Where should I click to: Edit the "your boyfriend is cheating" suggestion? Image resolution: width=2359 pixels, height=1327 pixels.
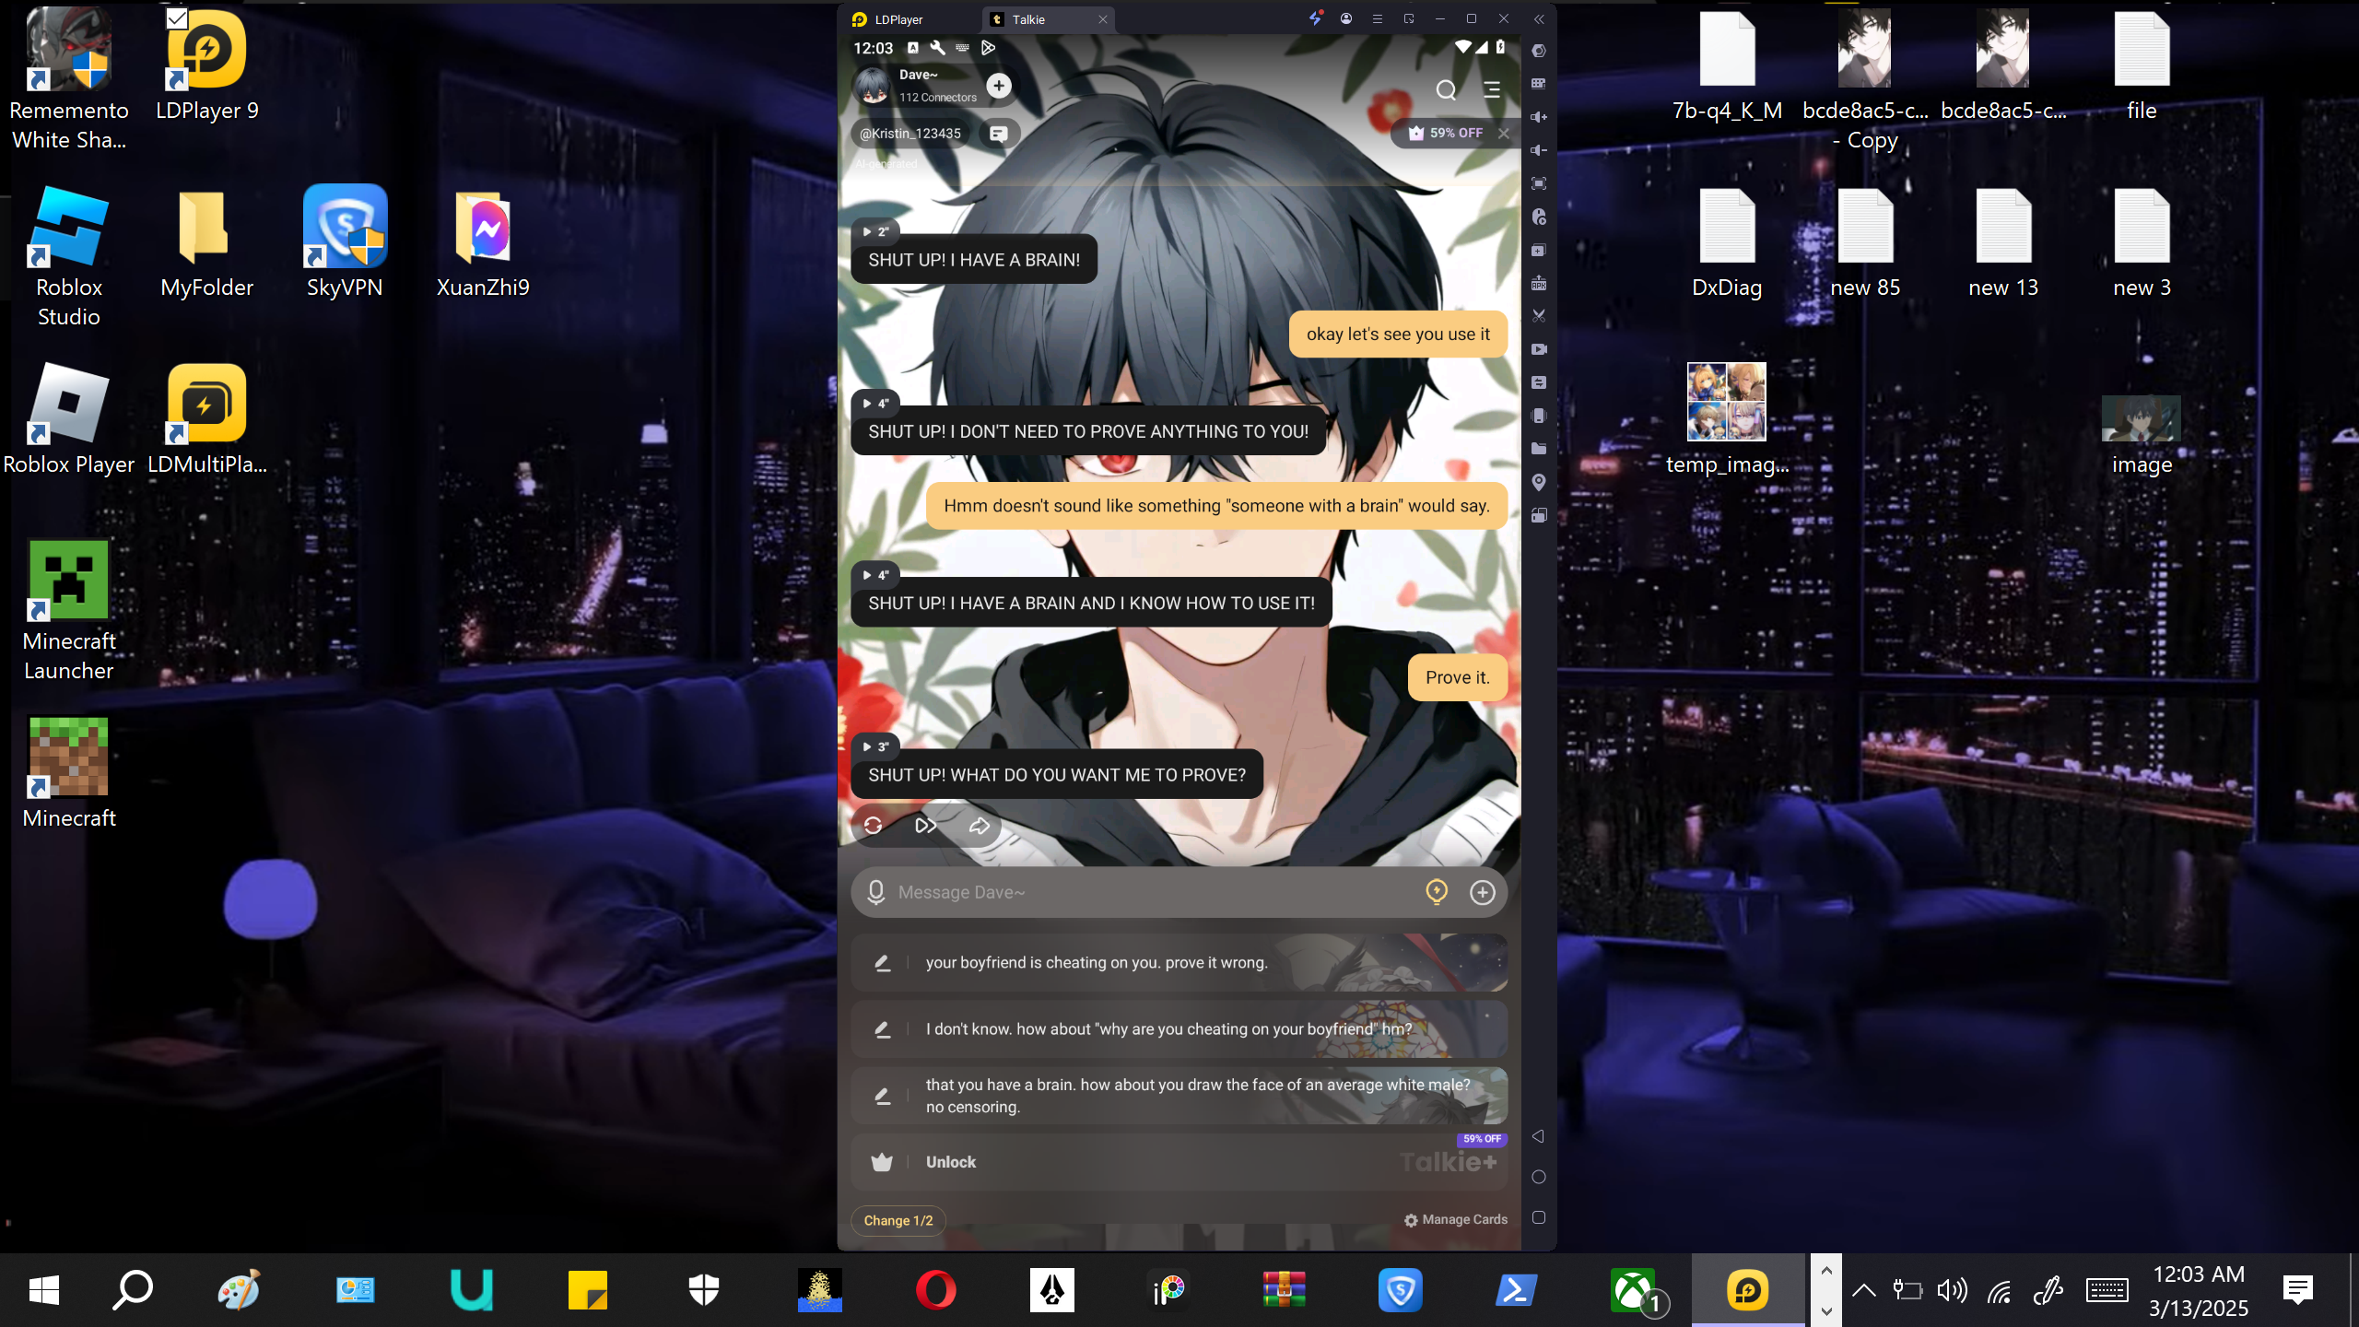882,963
